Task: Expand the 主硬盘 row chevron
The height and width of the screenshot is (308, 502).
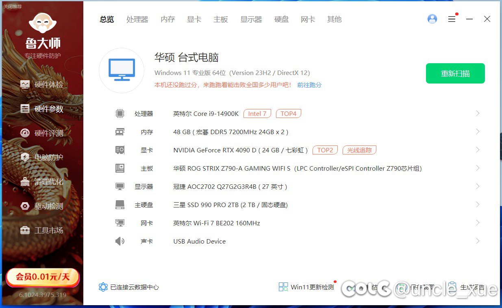Action: point(478,205)
